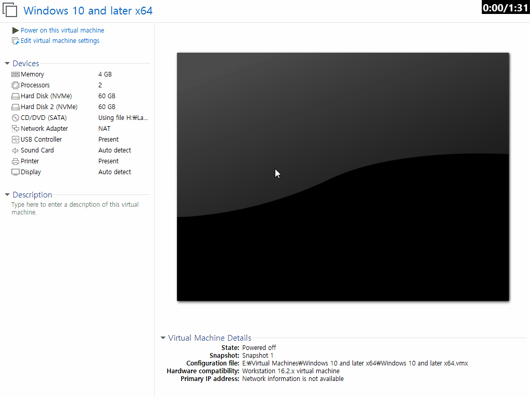This screenshot has width=530, height=397.
Task: Click the NAT network adapter value
Action: coord(104,129)
